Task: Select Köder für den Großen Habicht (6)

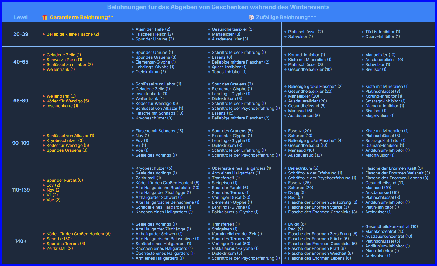Action: tap(78, 234)
